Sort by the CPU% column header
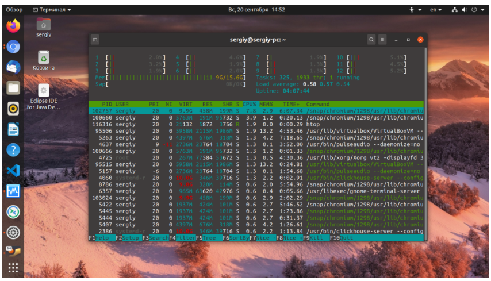Screen dimensions: 491x281 250,104
